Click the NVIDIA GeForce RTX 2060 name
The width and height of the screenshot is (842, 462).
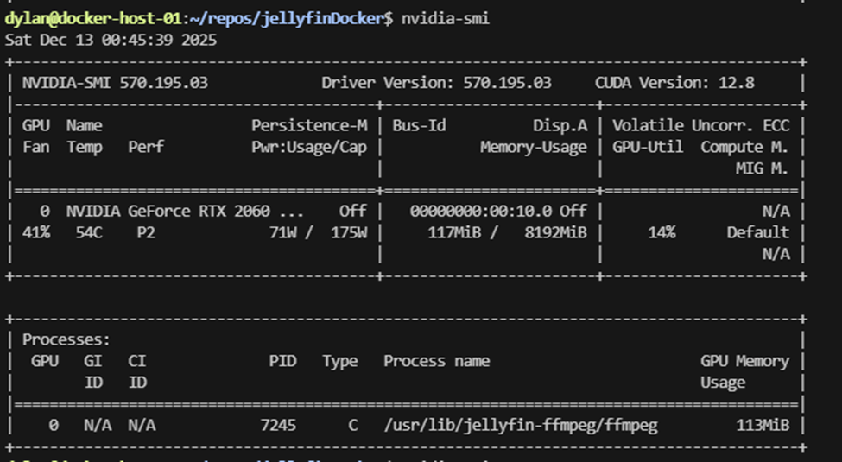tap(168, 211)
